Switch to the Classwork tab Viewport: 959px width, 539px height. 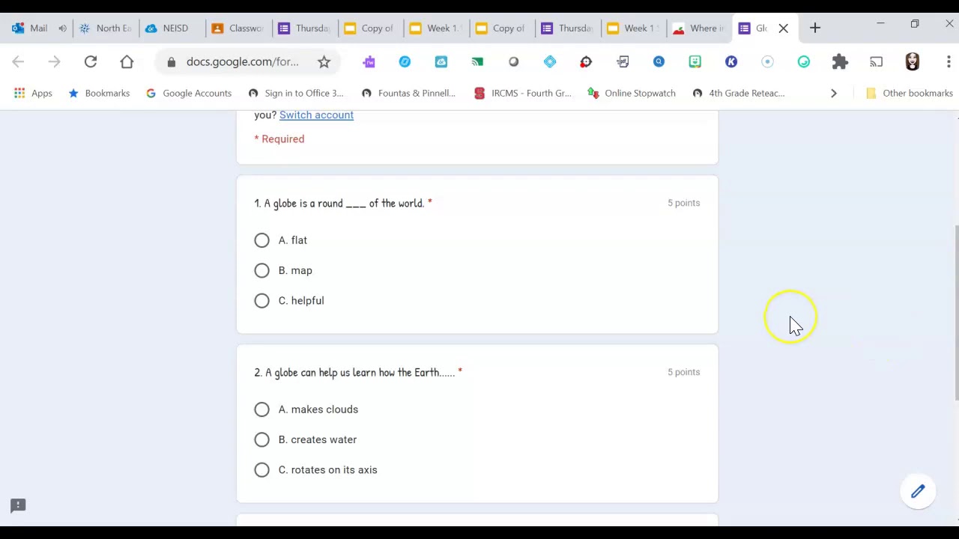(238, 28)
